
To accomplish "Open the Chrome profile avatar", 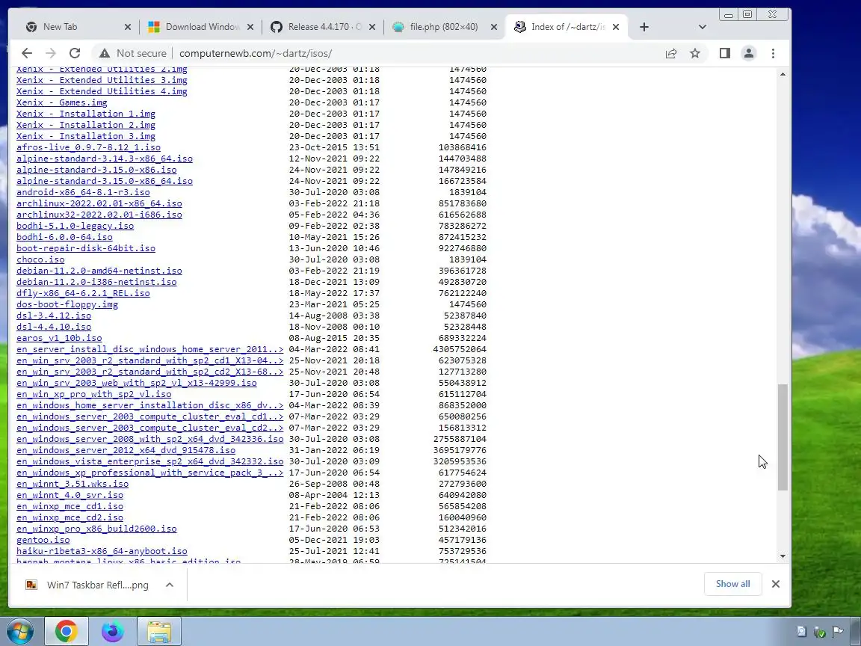I will tap(748, 53).
